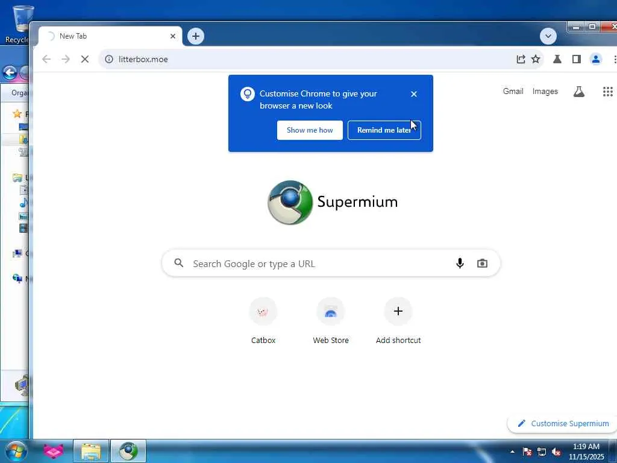Maximize the Supermium window
The image size is (617, 463).
point(592,27)
